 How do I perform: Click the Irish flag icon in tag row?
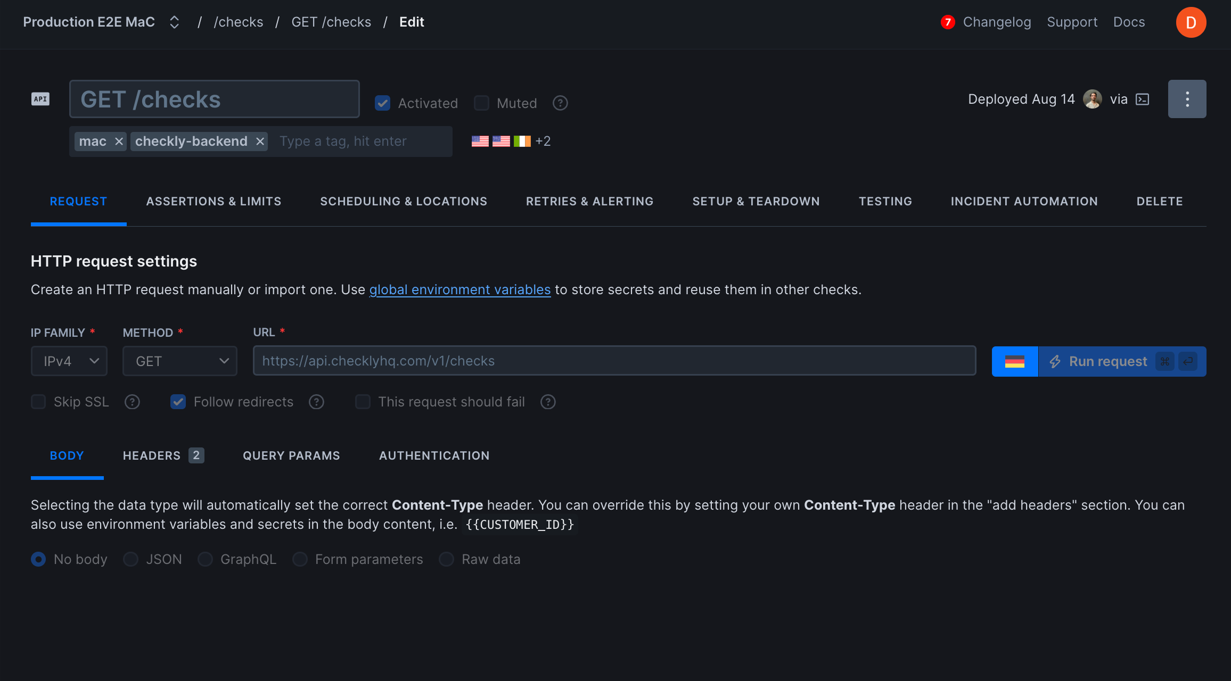pyautogui.click(x=522, y=141)
